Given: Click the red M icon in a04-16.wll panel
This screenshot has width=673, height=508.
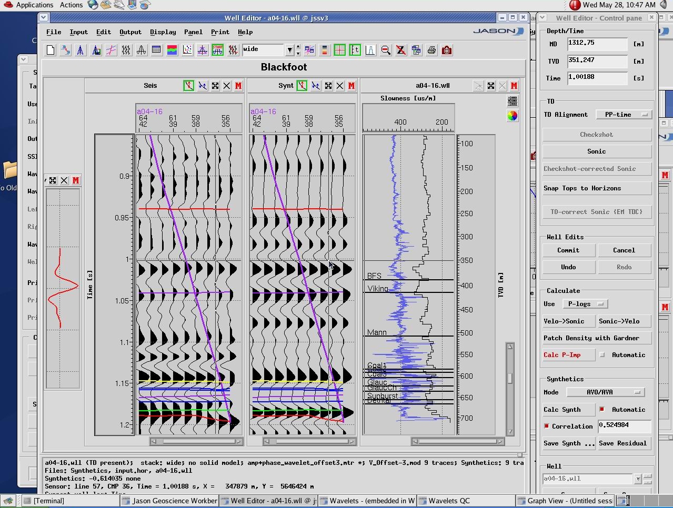Looking at the screenshot, I should pyautogui.click(x=514, y=86).
